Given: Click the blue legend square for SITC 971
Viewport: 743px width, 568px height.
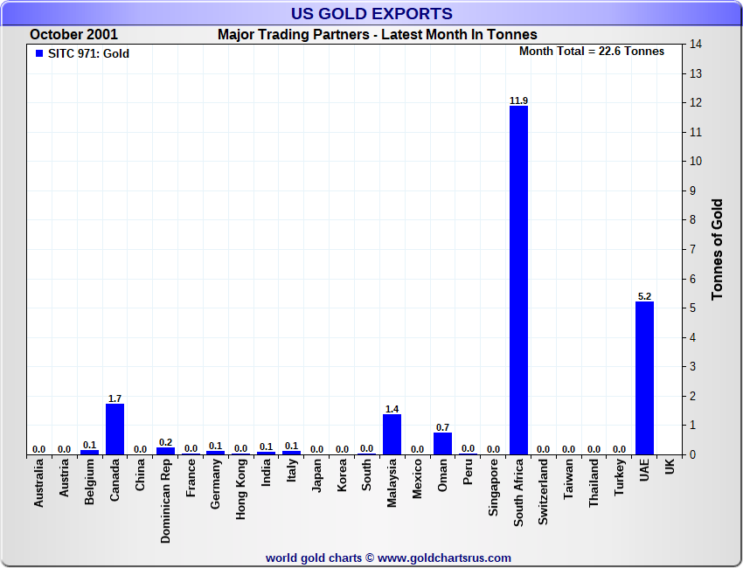Looking at the screenshot, I should 39,53.
